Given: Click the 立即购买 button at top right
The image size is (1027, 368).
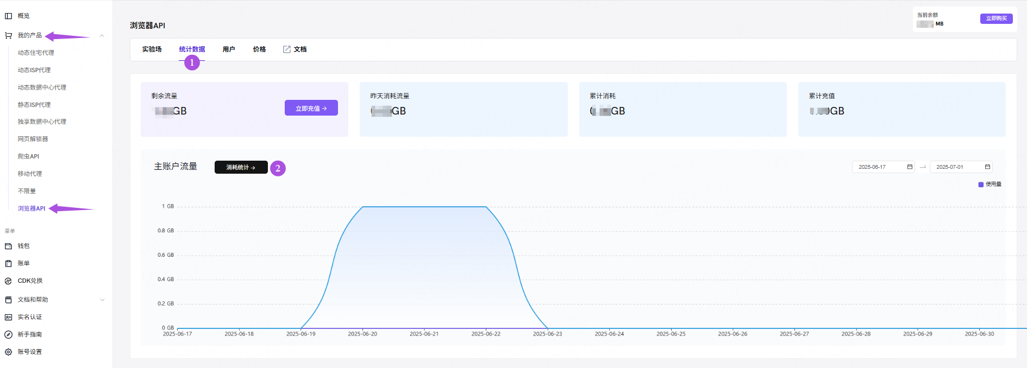Looking at the screenshot, I should 996,18.
